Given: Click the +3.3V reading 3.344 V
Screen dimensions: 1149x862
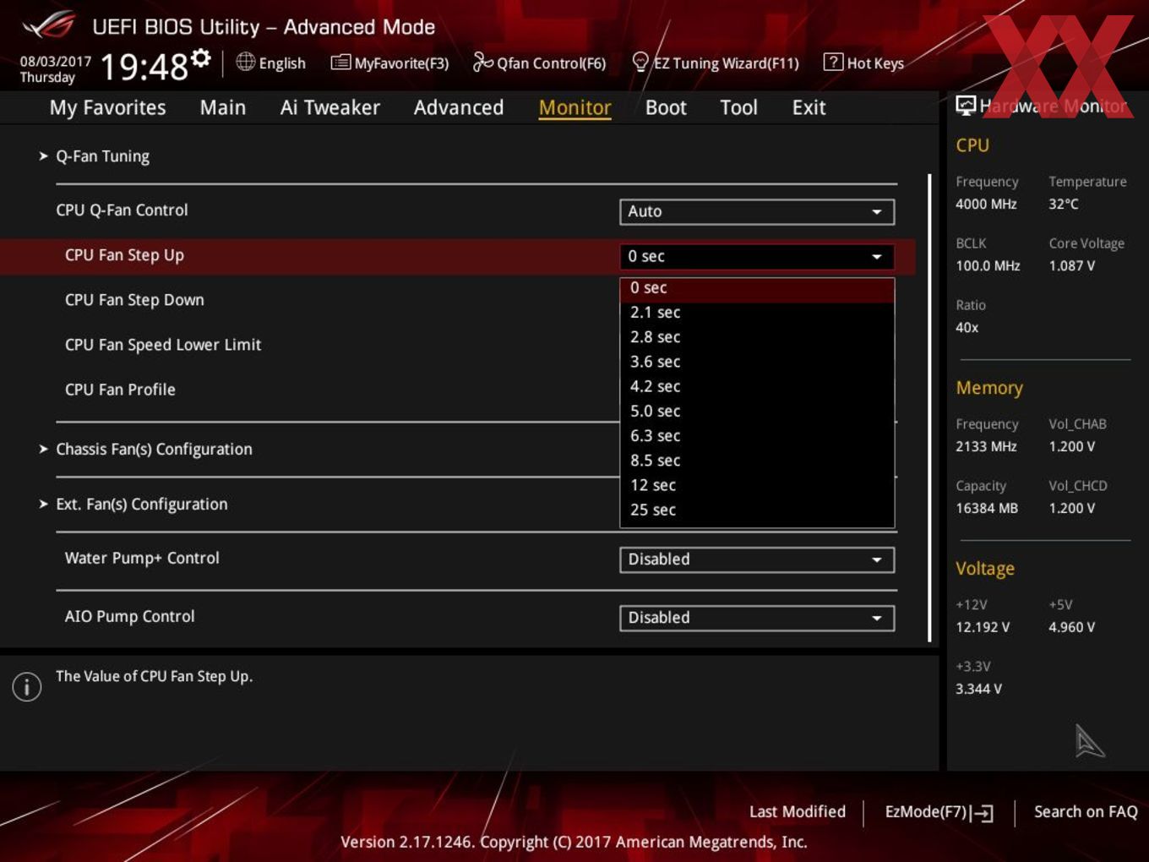Looking at the screenshot, I should (x=978, y=689).
